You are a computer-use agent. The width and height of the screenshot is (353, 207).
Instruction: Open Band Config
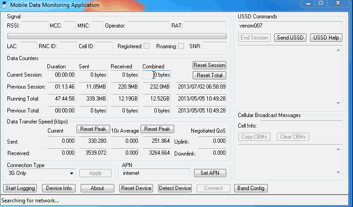251,188
